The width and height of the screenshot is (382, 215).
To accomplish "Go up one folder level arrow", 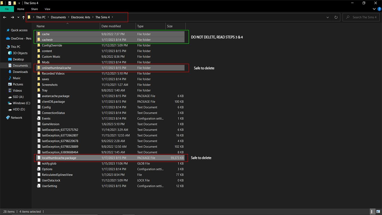I will [x=24, y=17].
